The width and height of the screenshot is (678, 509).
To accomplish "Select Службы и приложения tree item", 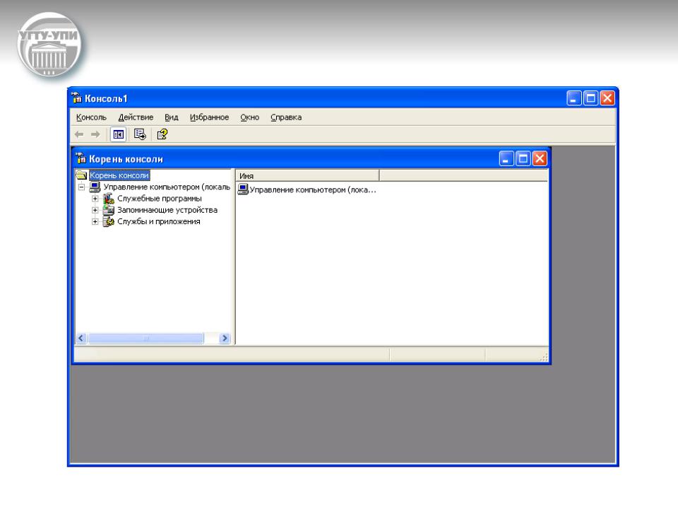I will [x=159, y=221].
